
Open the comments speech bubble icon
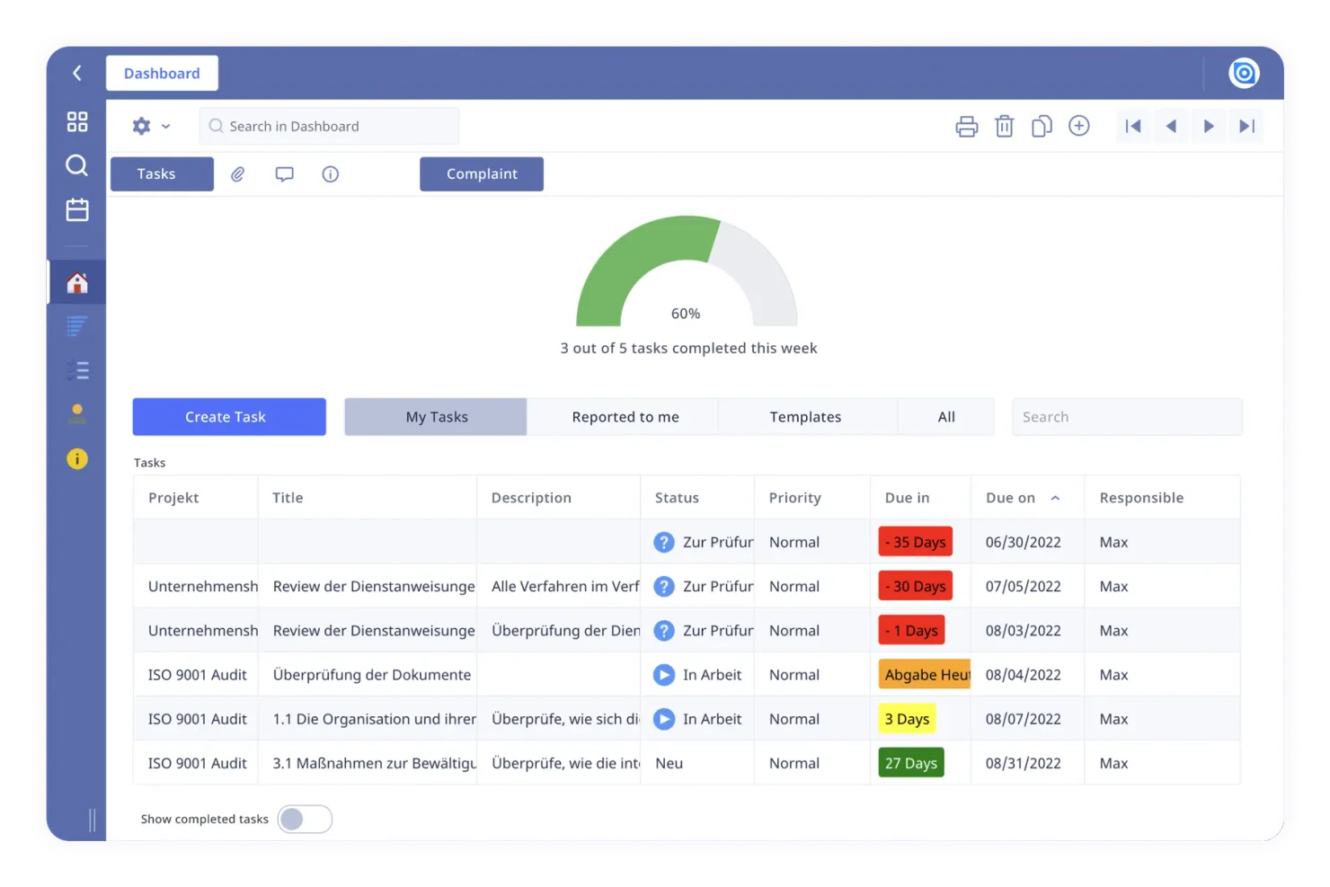(285, 174)
